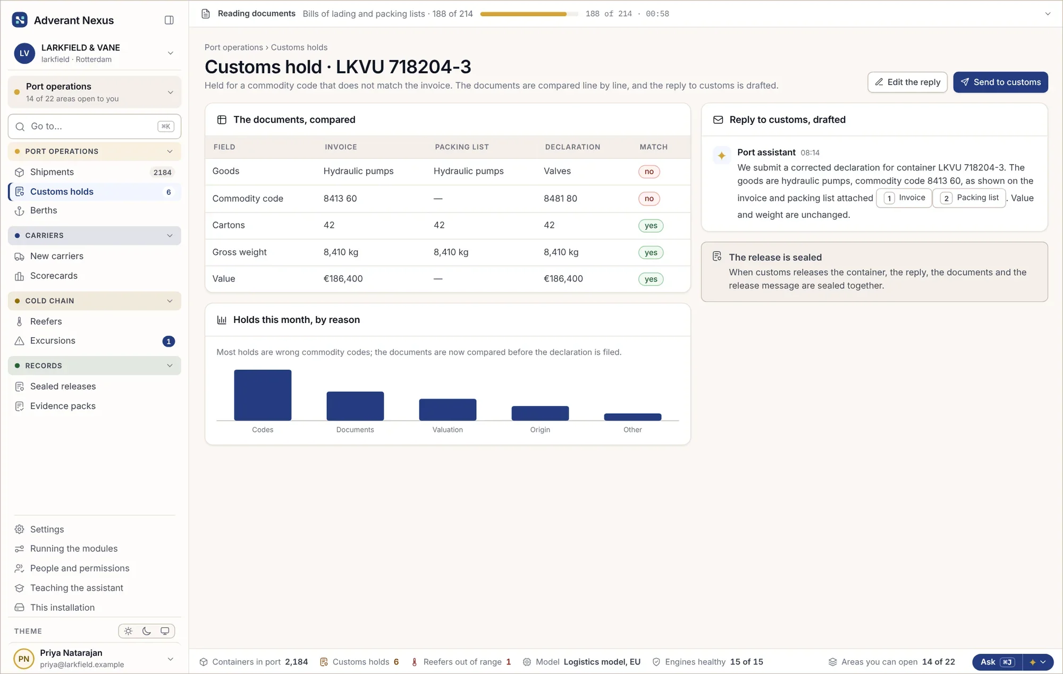
Task: Click the Port assistant sparkle avatar
Action: tap(722, 156)
